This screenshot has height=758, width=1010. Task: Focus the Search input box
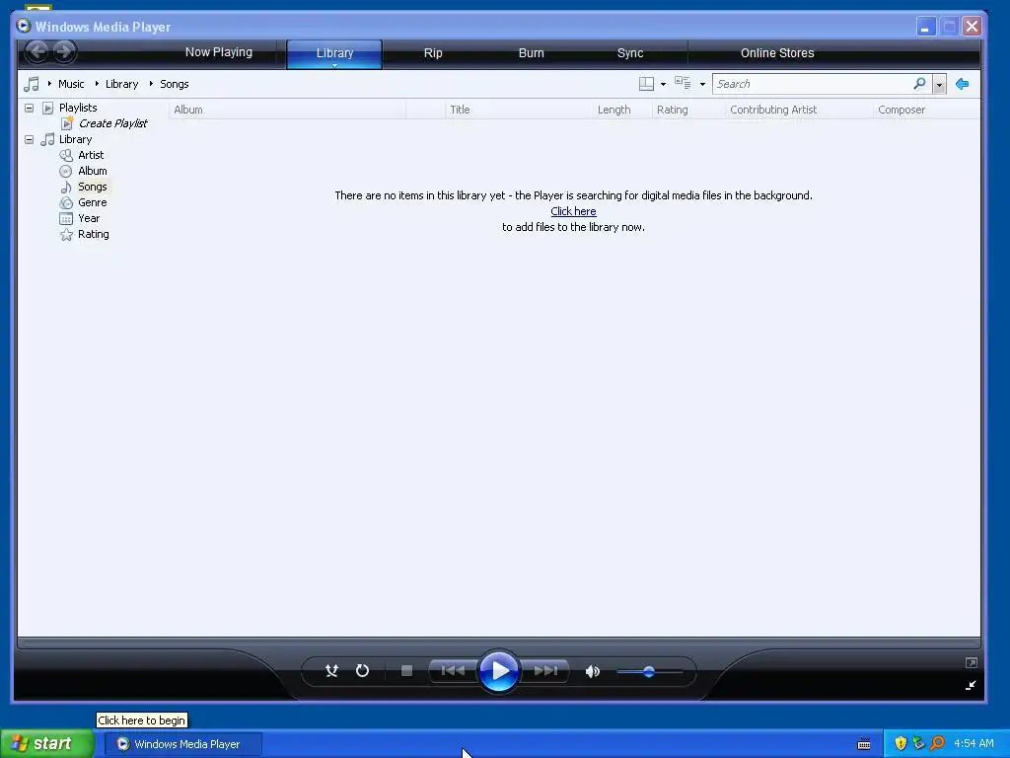pyautogui.click(x=812, y=84)
